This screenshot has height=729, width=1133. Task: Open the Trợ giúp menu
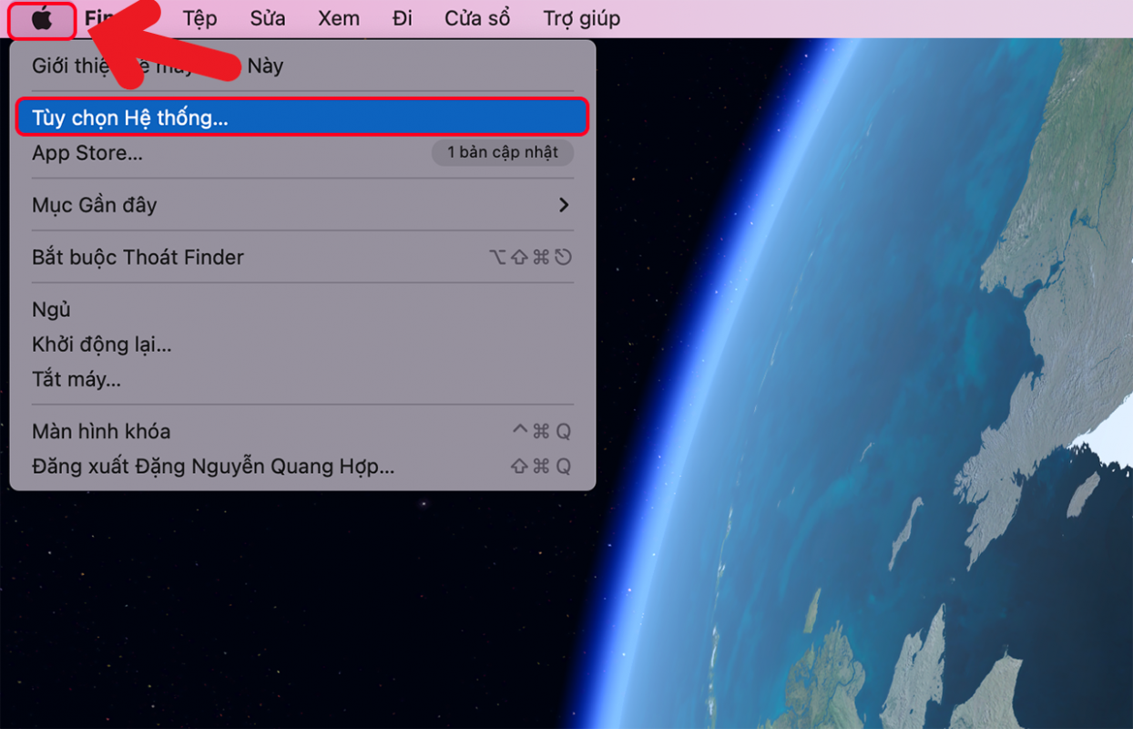click(x=581, y=19)
